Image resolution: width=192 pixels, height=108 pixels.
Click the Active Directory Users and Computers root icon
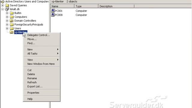[x=3, y=1]
